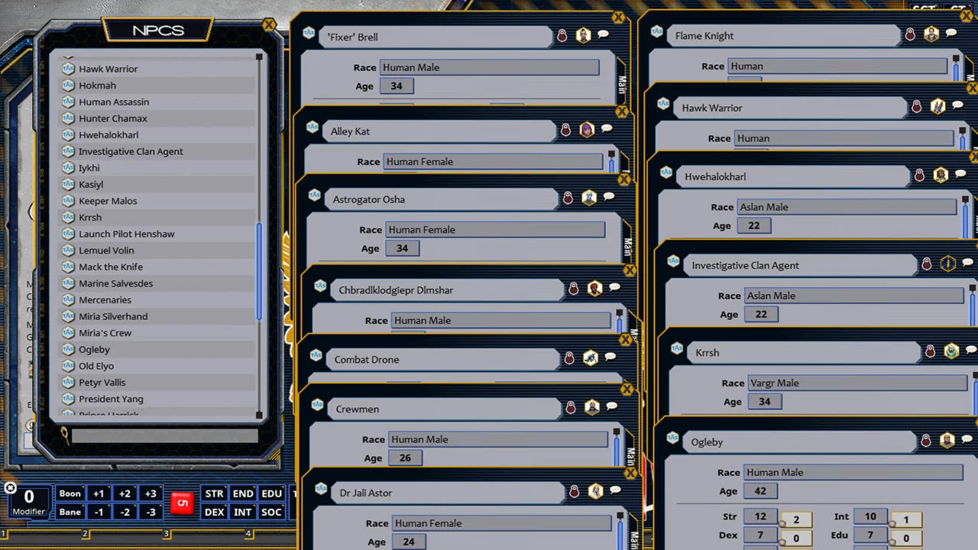Open the Main tab on Astrogator Osha sheet
Viewport: 978px width, 550px height.
tap(627, 246)
